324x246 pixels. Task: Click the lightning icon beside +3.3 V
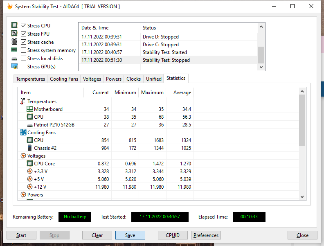[30, 171]
